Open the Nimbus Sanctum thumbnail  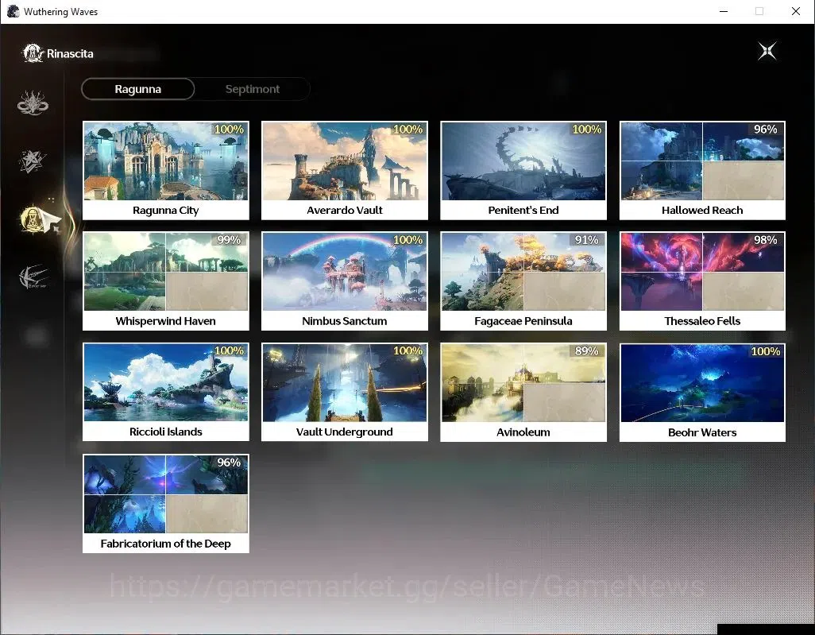(345, 272)
